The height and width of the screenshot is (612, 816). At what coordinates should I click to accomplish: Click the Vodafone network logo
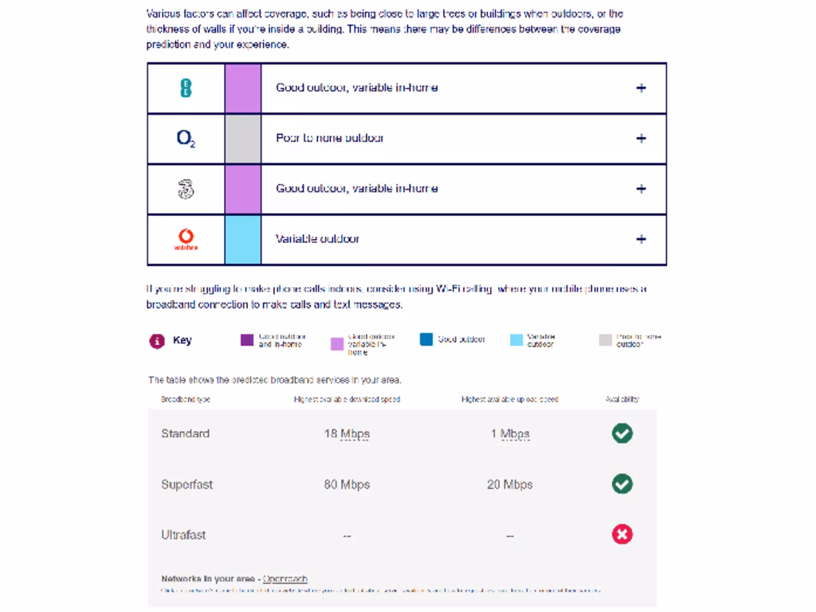(186, 239)
